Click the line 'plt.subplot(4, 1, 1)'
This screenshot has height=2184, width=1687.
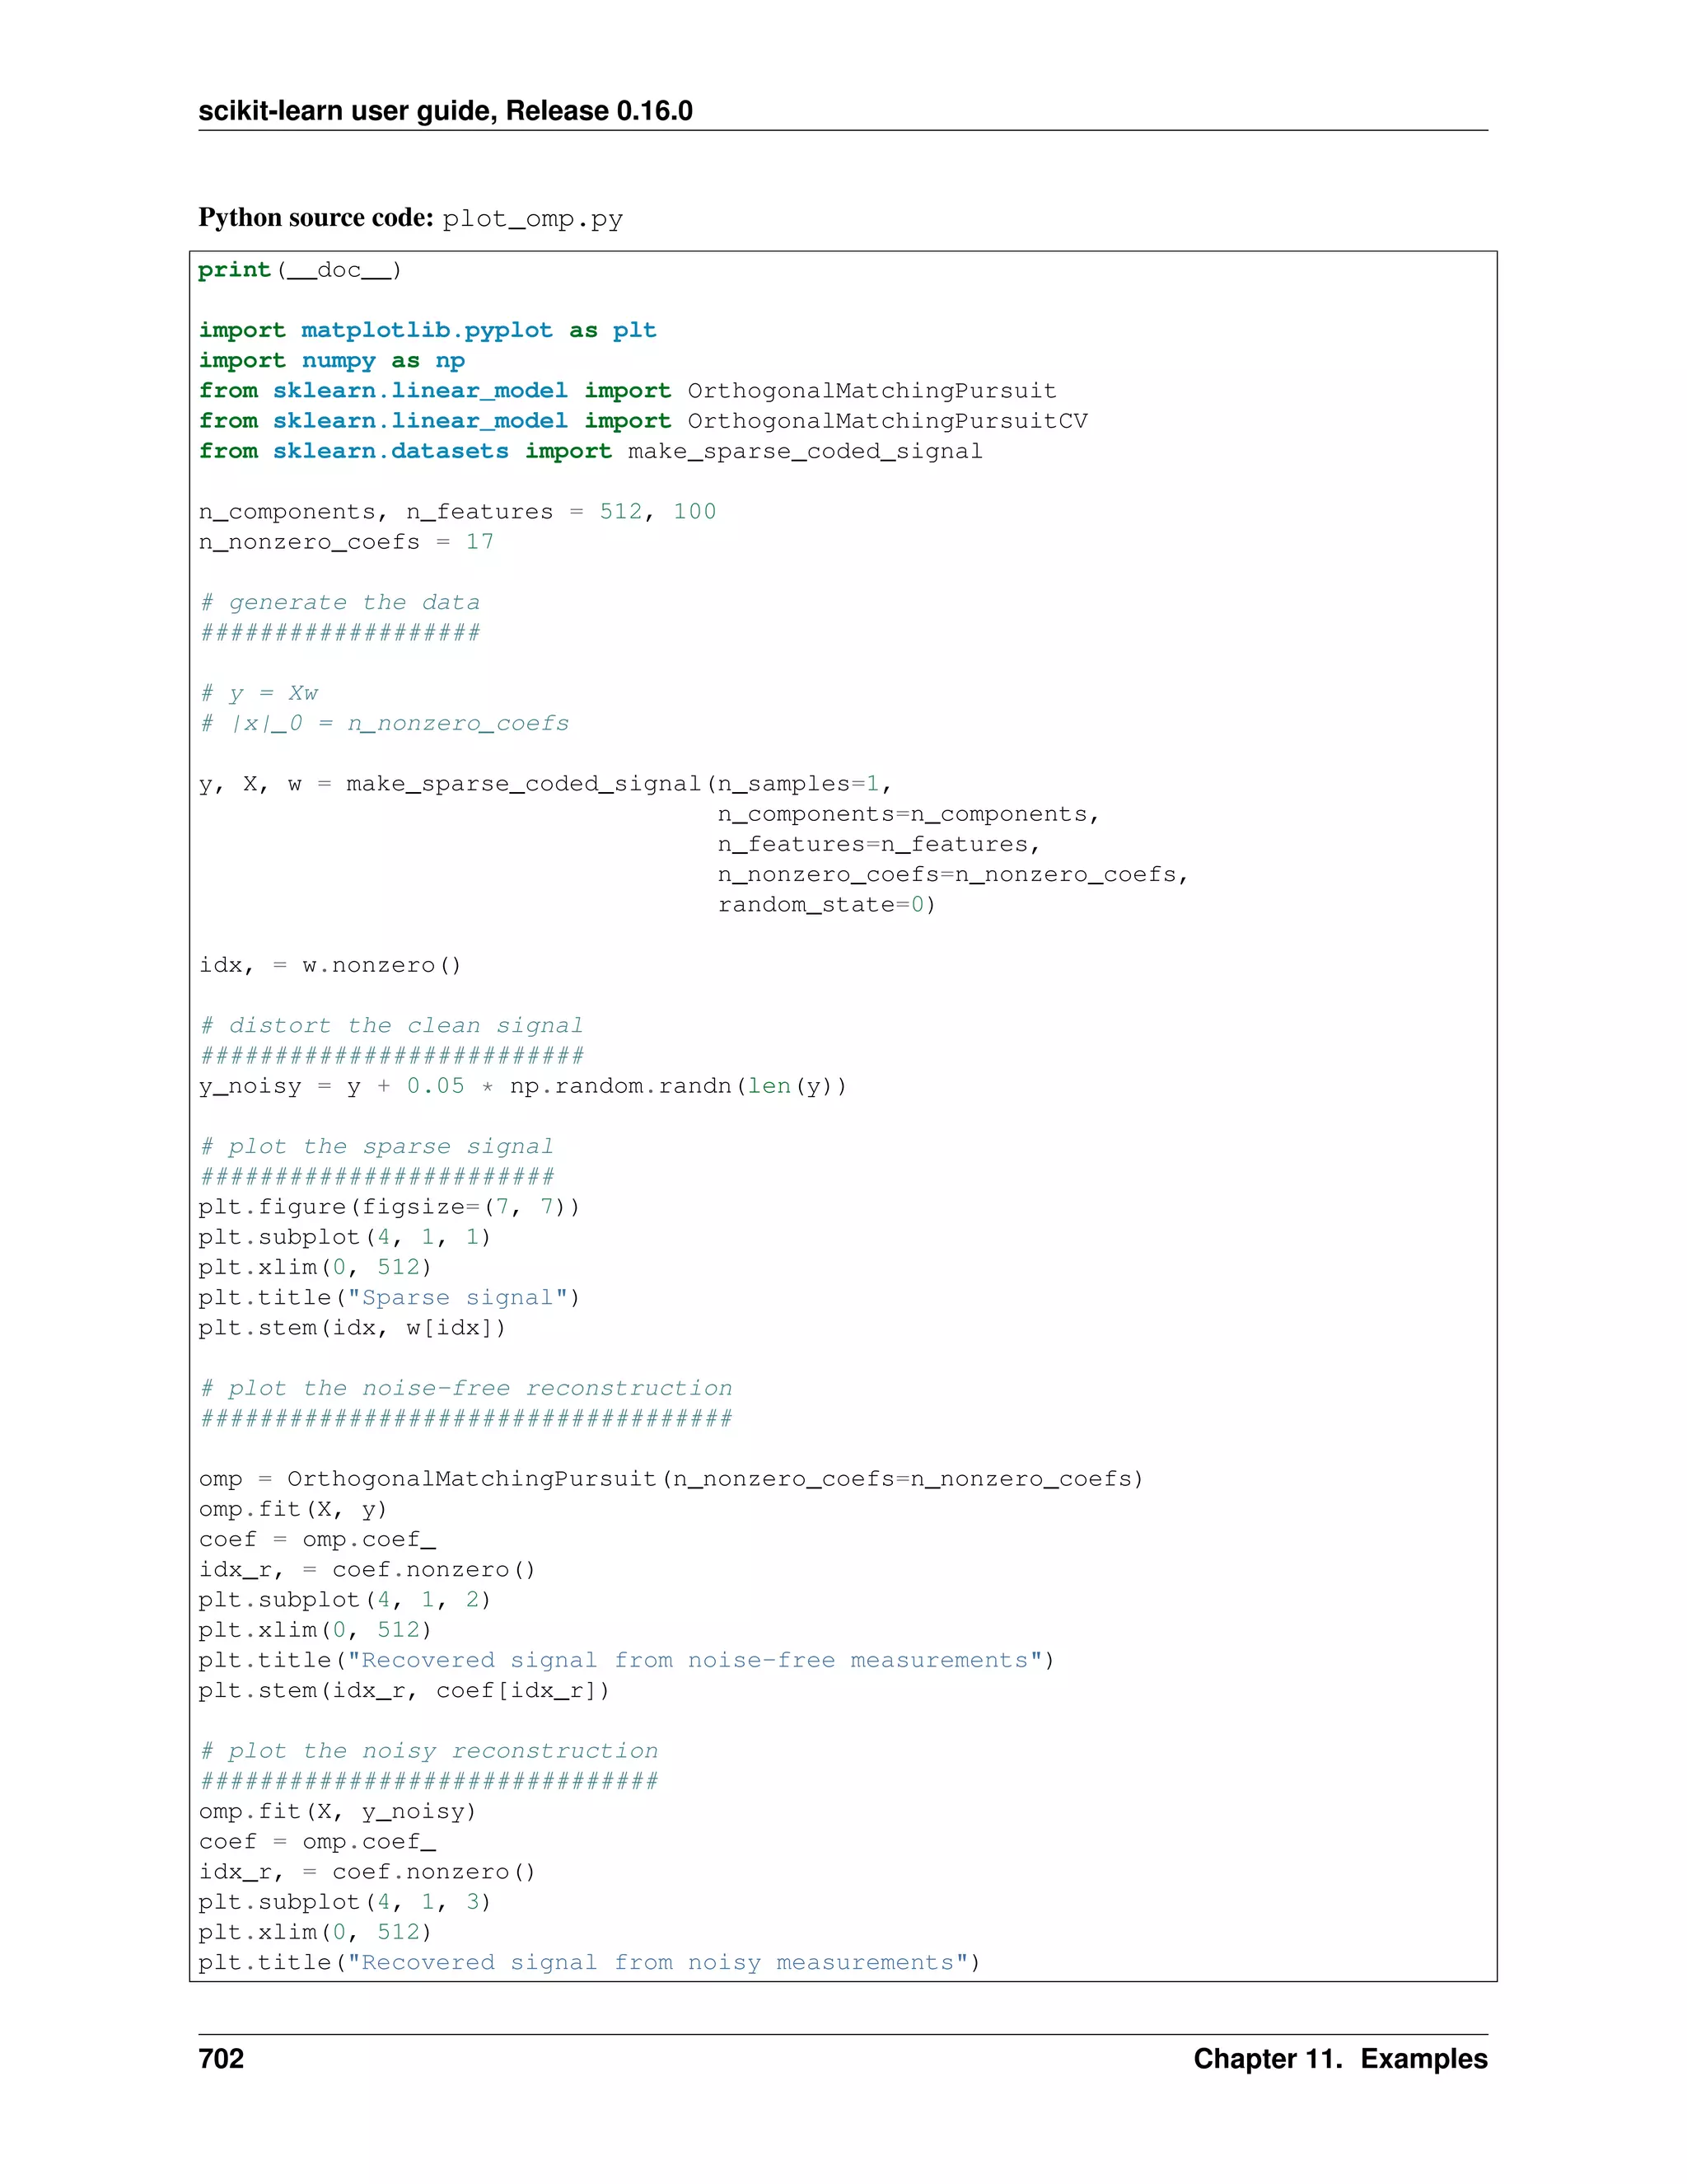[x=345, y=1237]
